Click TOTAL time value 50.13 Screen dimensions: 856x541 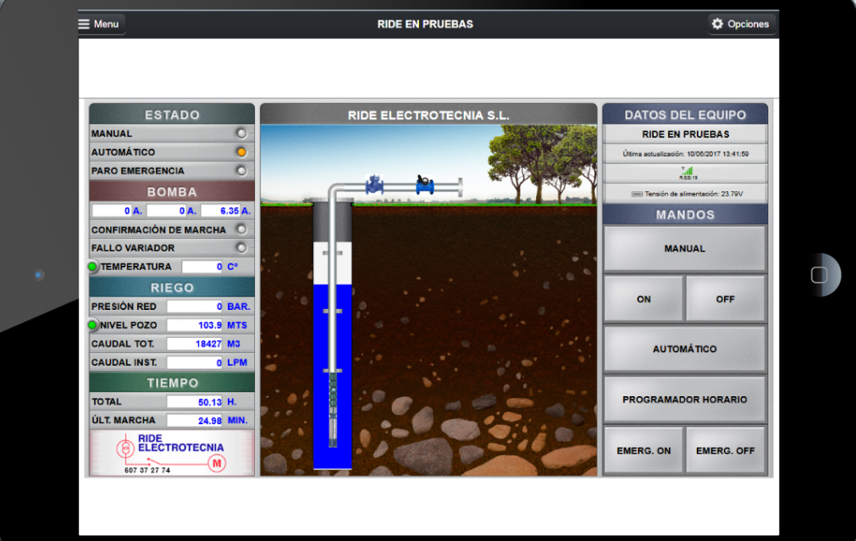click(x=195, y=402)
